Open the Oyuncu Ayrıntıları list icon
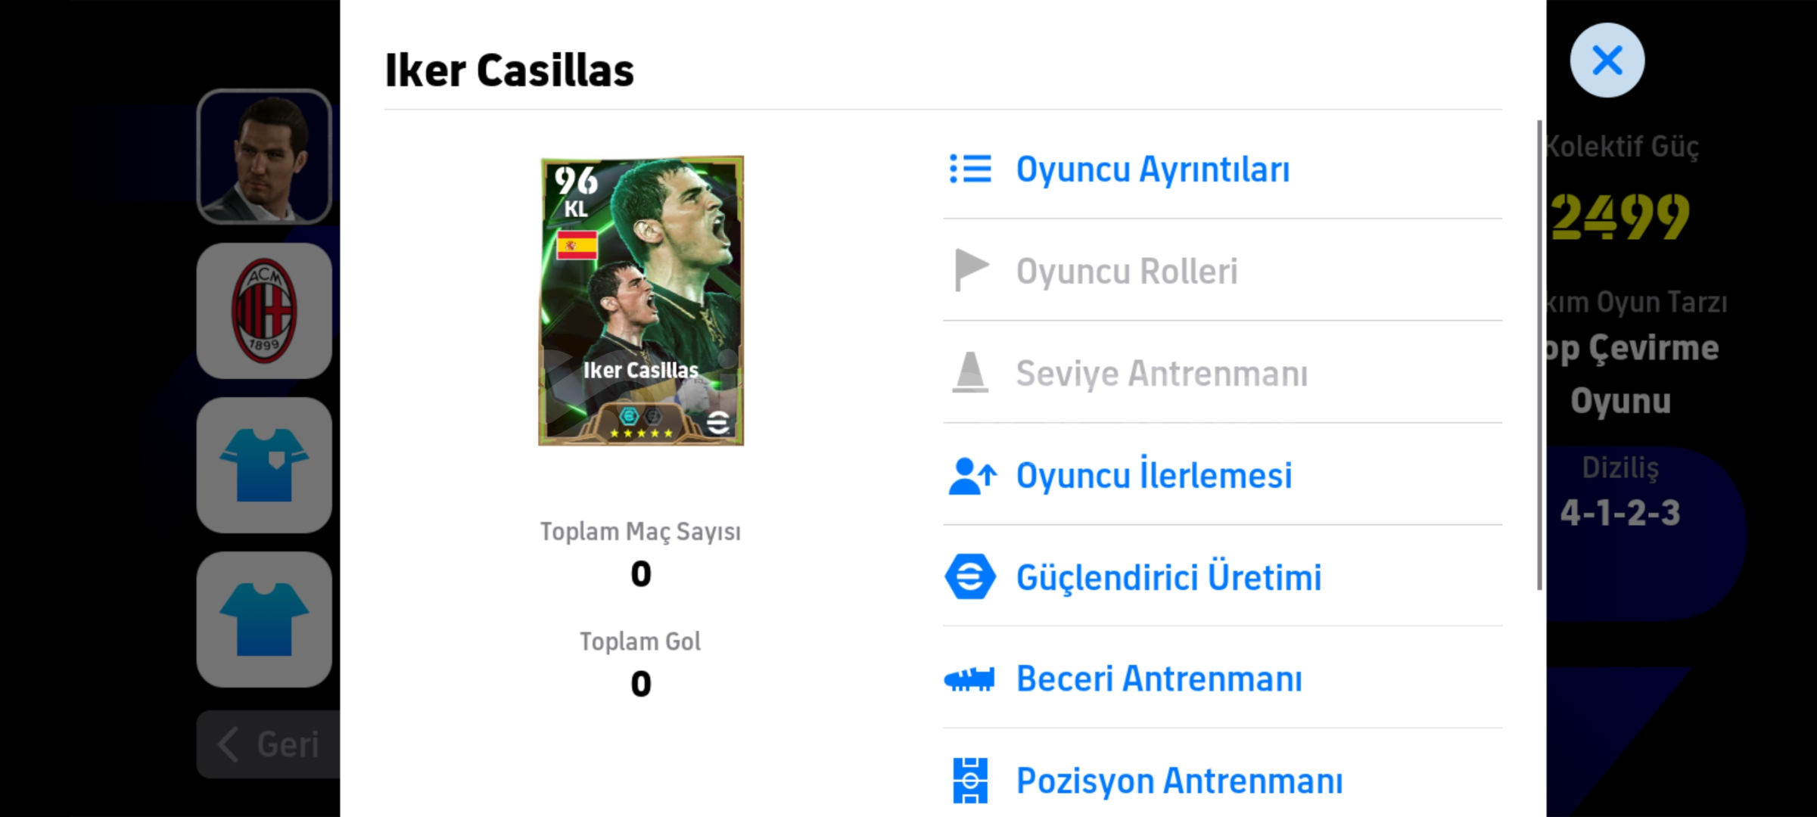The width and height of the screenshot is (1817, 817). (x=970, y=169)
